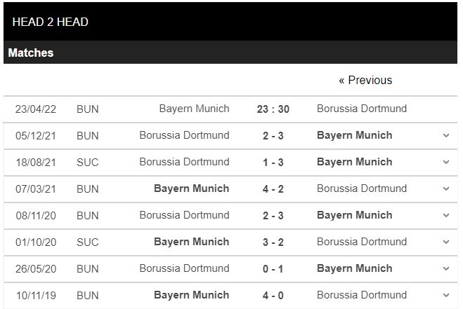
Task: Expand the 05/12/21 match details chevron
Action: (446, 135)
